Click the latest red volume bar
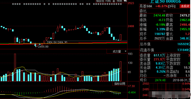 [121, 71]
